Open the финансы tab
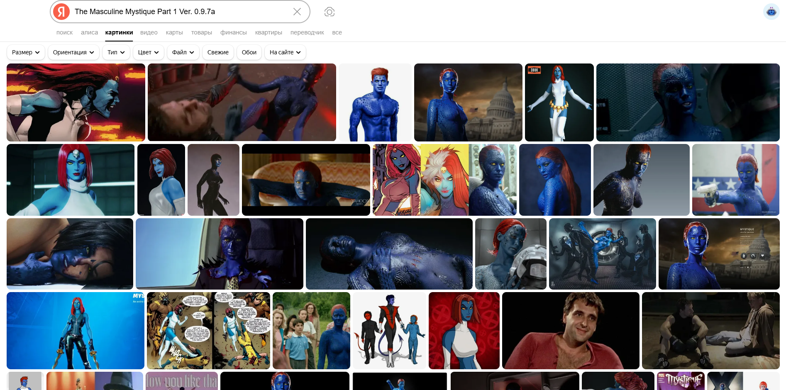 tap(234, 32)
